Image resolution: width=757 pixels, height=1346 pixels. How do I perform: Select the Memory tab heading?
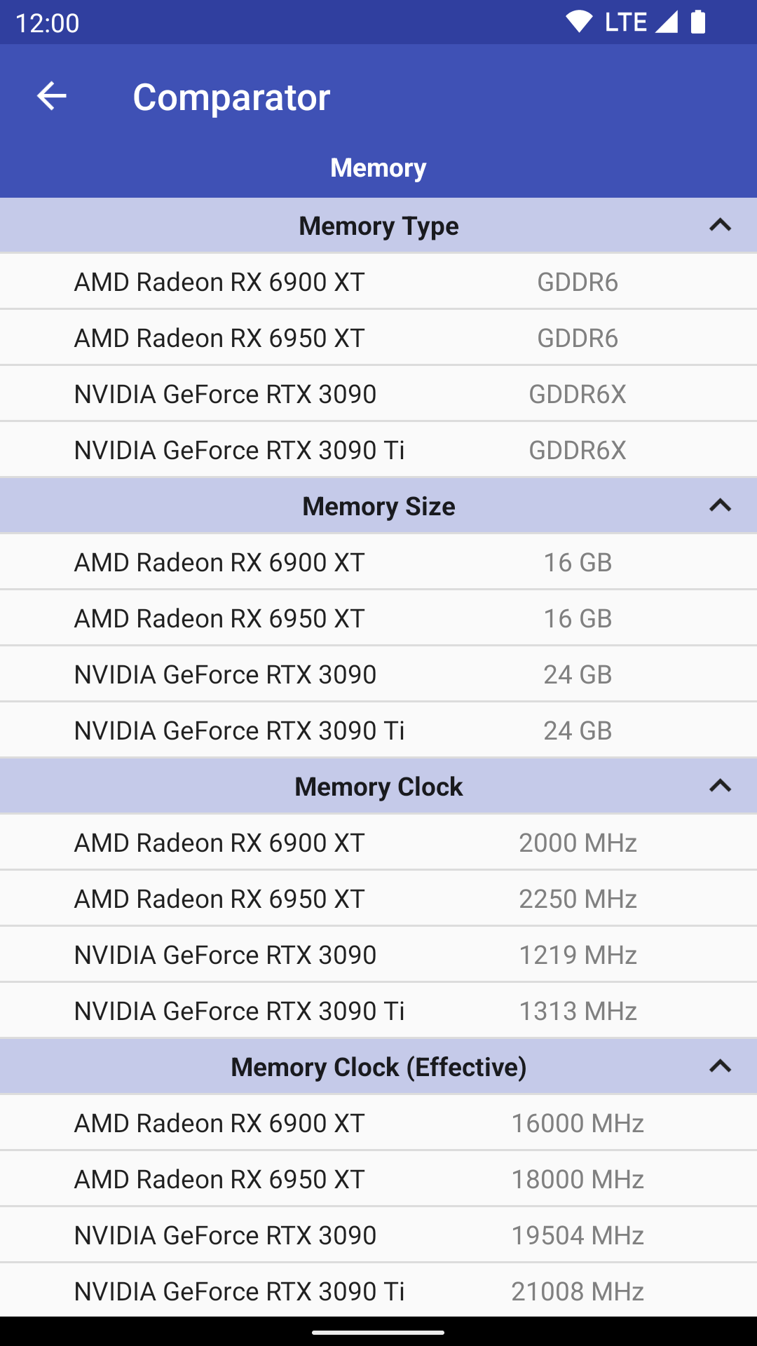coord(378,168)
